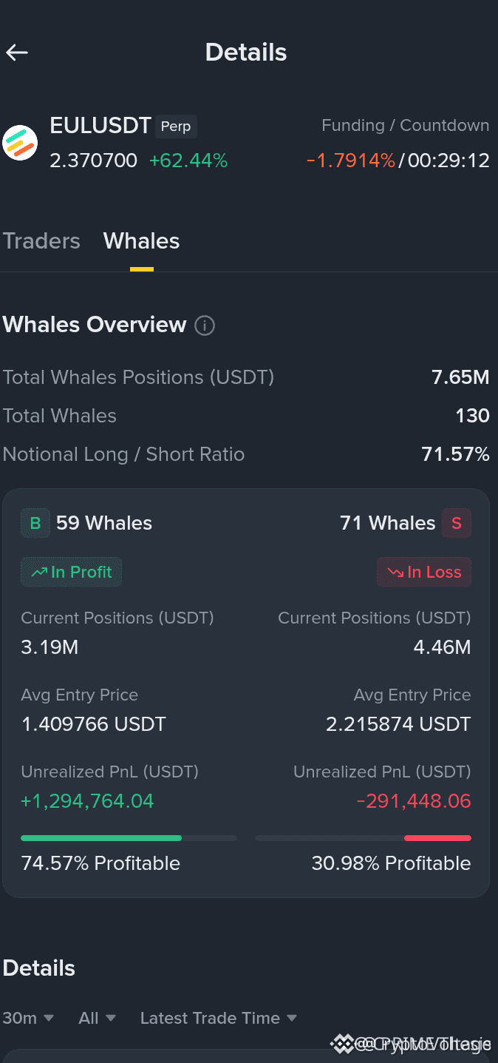Click the green 74.57% profitable bar
Image resolution: width=498 pixels, height=1063 pixels.
[x=101, y=838]
